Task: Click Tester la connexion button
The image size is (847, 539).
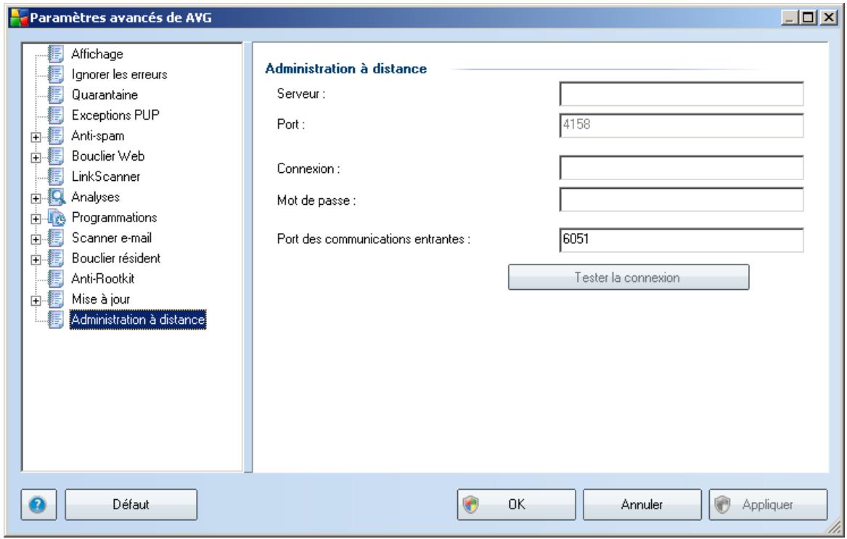Action: click(x=629, y=277)
